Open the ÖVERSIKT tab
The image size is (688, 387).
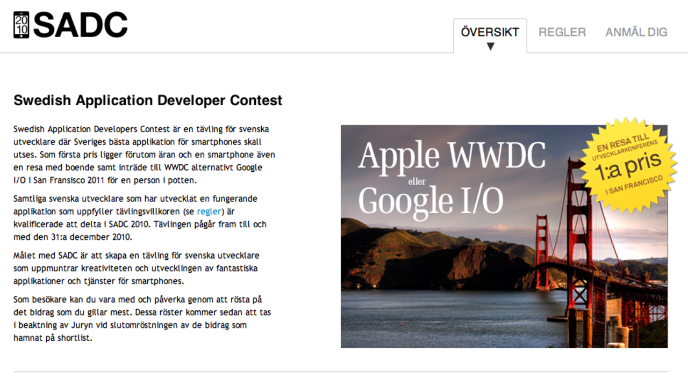point(490,35)
